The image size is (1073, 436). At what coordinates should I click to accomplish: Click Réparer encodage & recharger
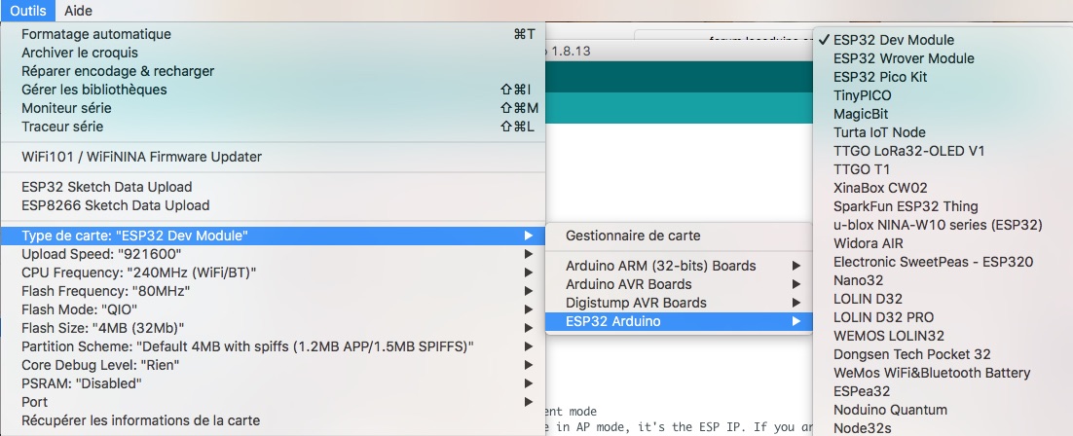pos(273,71)
